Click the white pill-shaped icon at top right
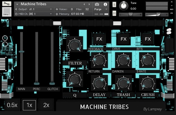Image resolution: width=176 pixels, height=115 pixels. 169,31
